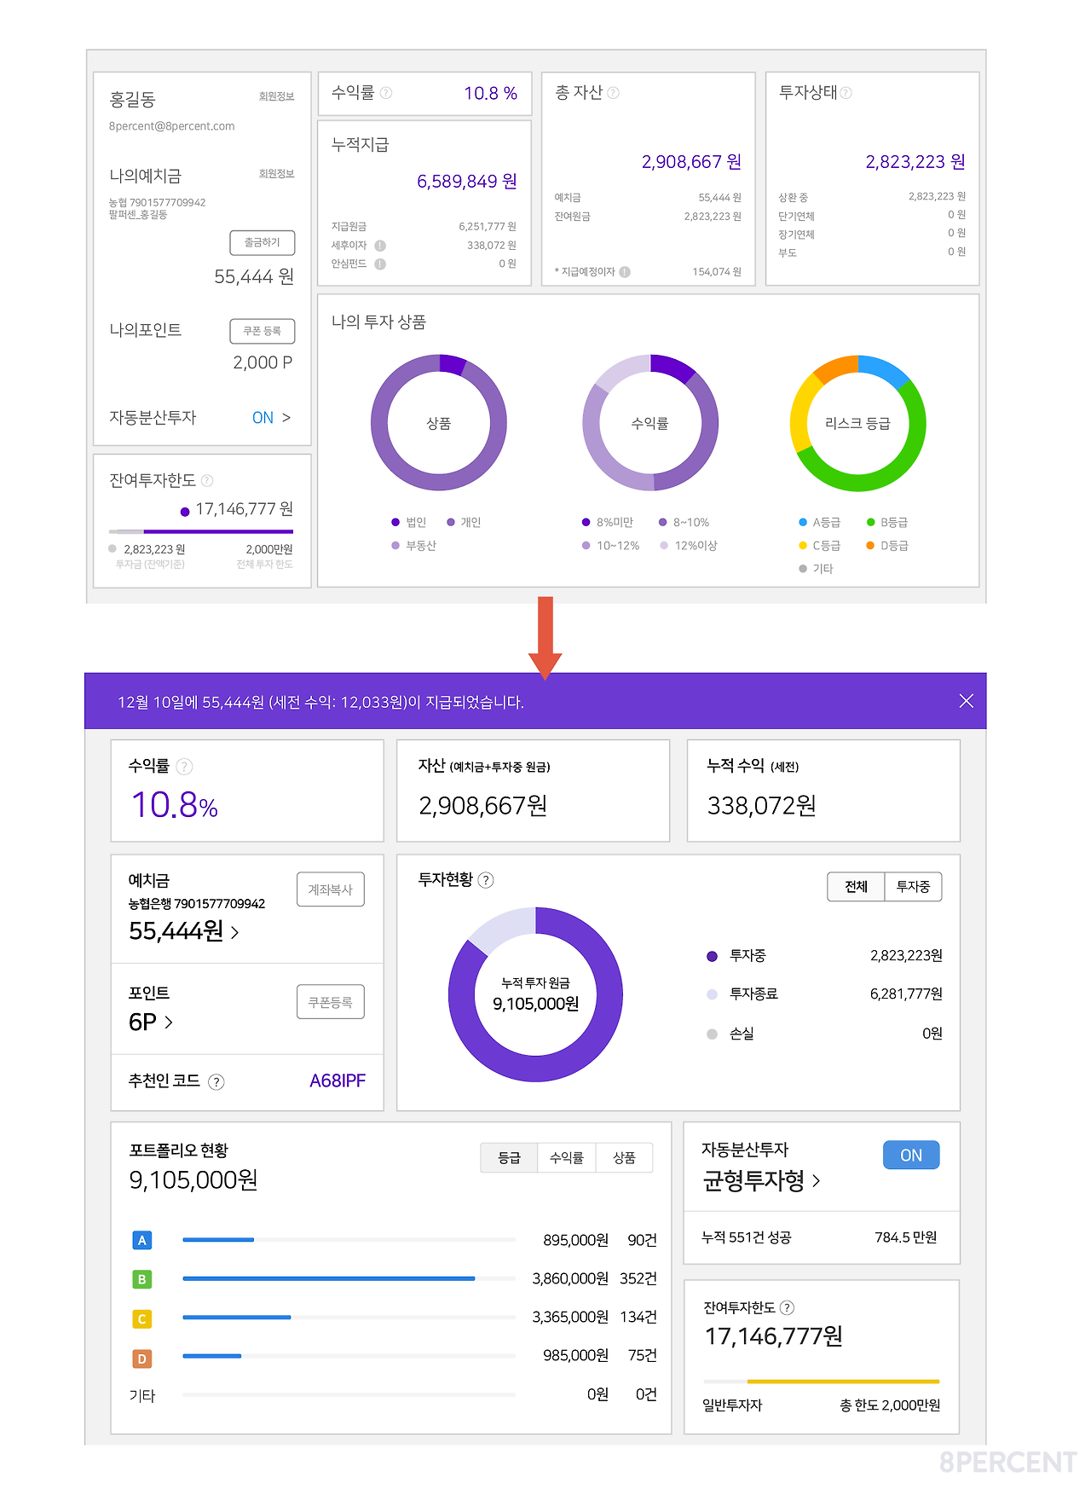Click the 8%미만 legend dot
Screen dimensions: 1091x1489
tap(586, 523)
